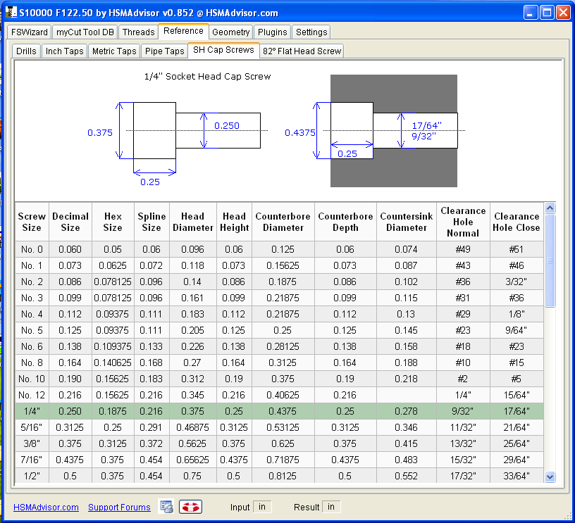Switch to Inch Taps sub-tab

point(65,51)
